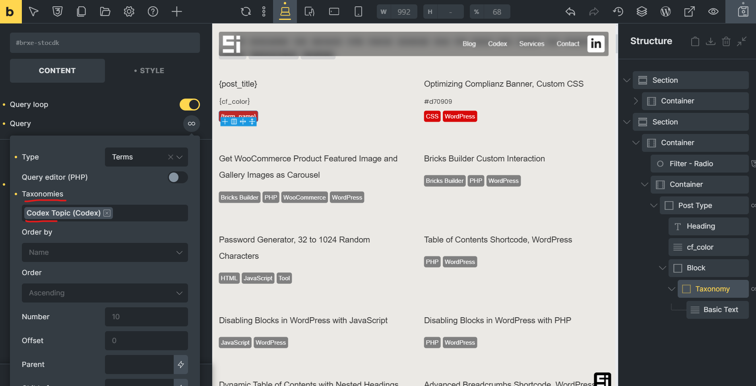The image size is (756, 386).
Task: Open the Order by dropdown set to Name
Action: pos(105,252)
